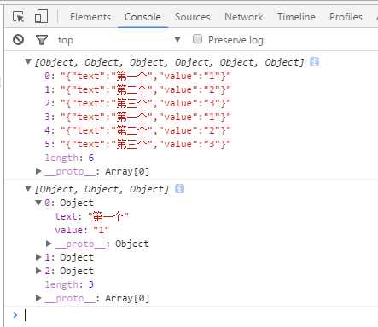Switch to the Timeline tab

[x=296, y=17]
